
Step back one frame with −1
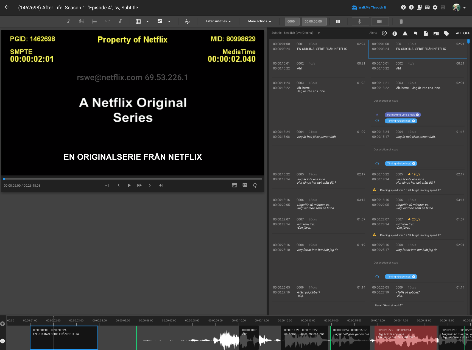107,185
